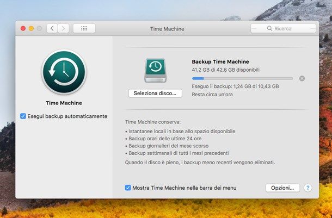Image resolution: width=332 pixels, height=218 pixels.
Task: Close the Time Machine window with red button
Action: (23, 28)
